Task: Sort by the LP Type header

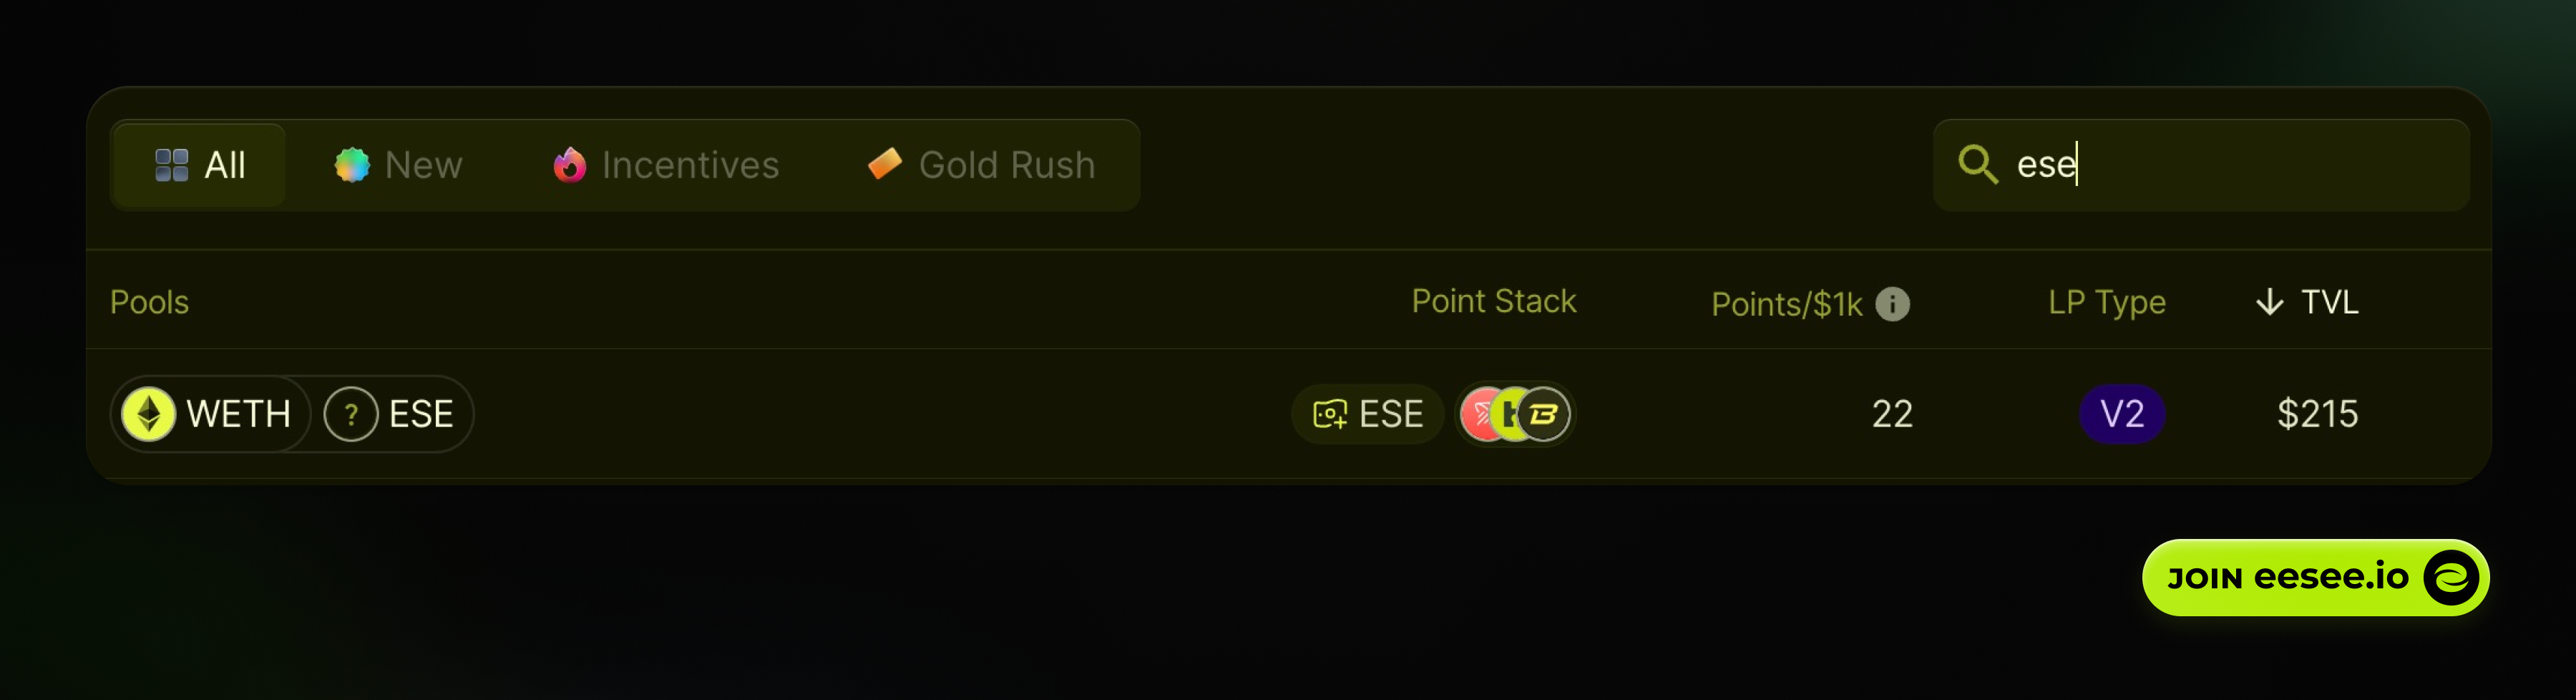Action: [2106, 302]
